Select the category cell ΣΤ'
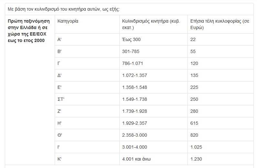The width and height of the screenshot is (257, 168). tap(61, 99)
